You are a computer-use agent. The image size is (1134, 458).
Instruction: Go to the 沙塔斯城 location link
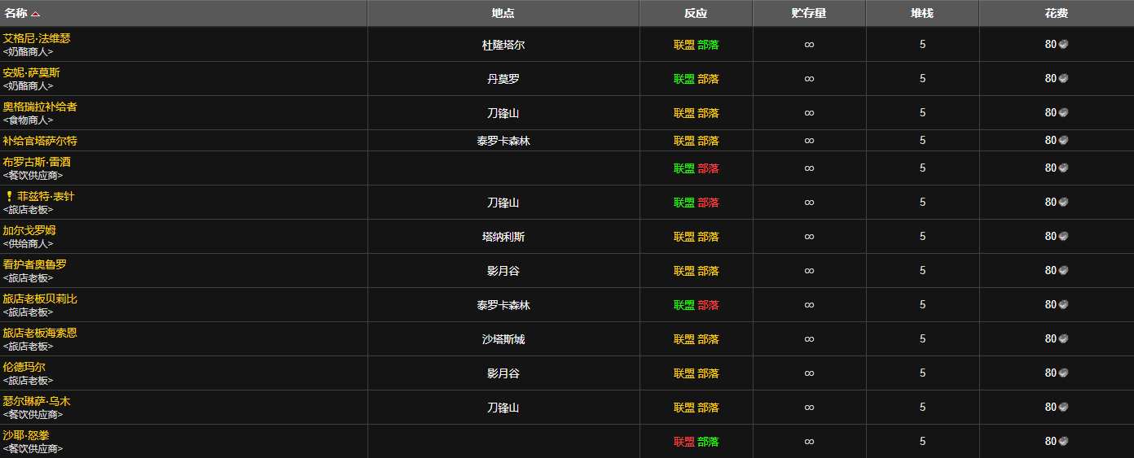click(503, 339)
